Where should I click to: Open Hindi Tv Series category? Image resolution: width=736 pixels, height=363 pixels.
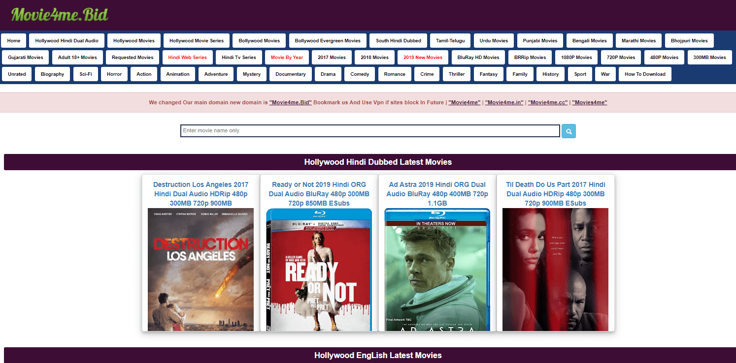pyautogui.click(x=239, y=58)
